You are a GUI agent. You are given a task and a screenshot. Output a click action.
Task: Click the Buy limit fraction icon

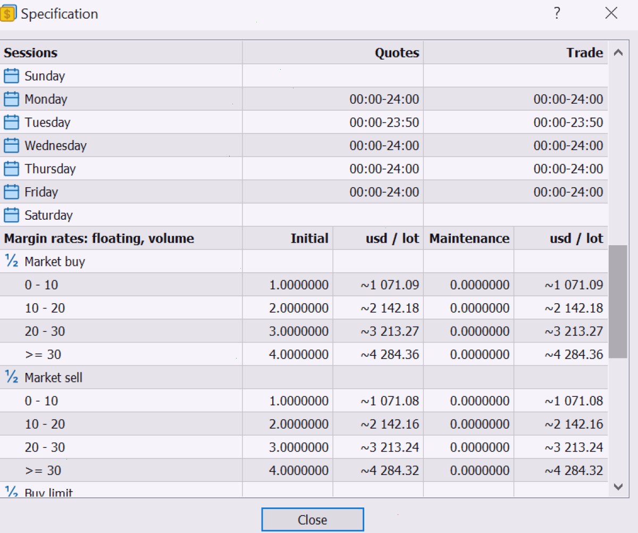[11, 491]
